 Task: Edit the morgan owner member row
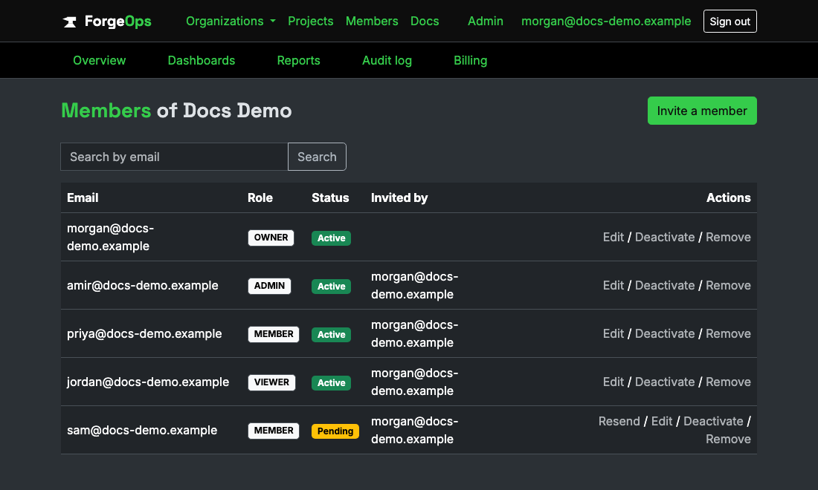pos(613,237)
